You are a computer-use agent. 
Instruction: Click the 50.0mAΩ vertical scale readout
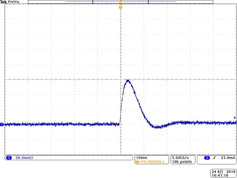[24, 158]
